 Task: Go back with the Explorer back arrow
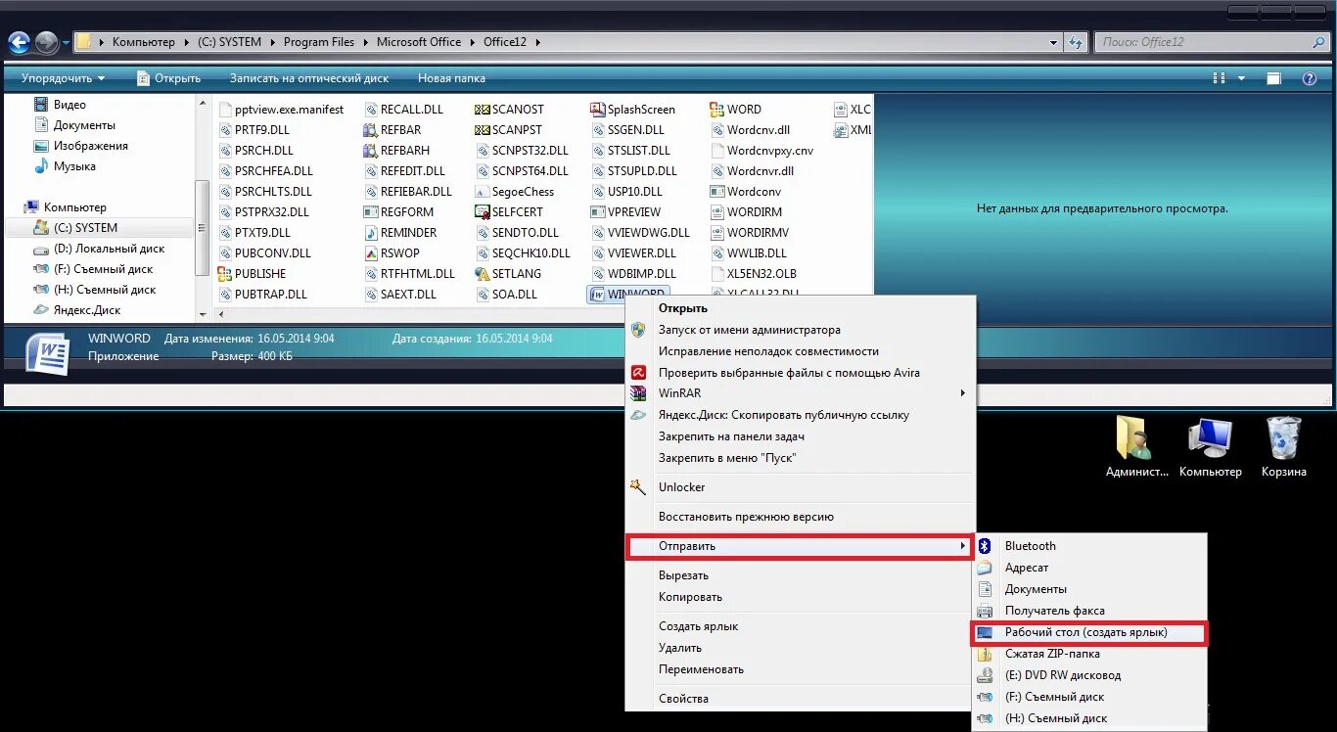click(19, 42)
